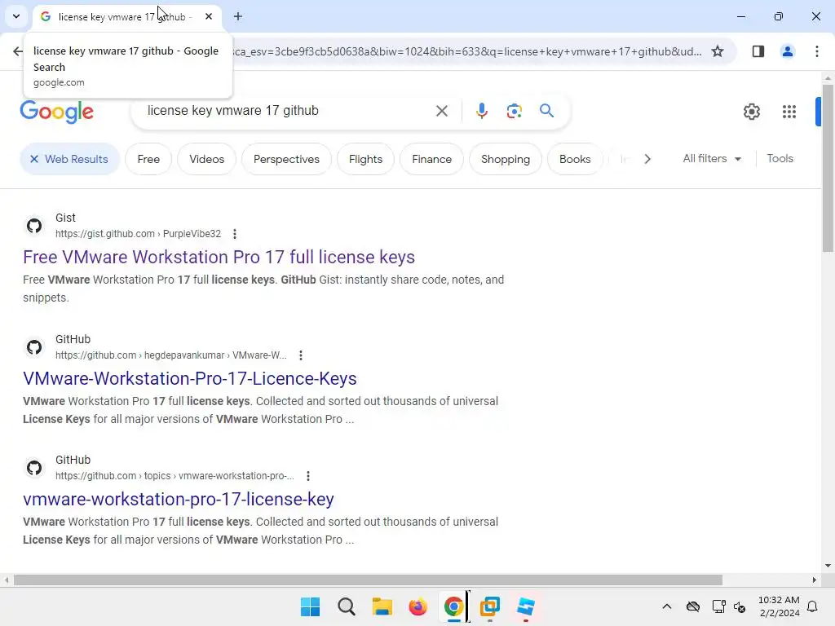The height and width of the screenshot is (626, 835).
Task: Click the gist.github.com PurpleVibe32 URL
Action: [138, 234]
